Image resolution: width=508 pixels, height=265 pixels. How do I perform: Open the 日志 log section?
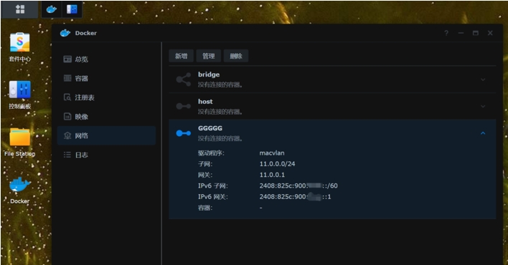pos(106,155)
